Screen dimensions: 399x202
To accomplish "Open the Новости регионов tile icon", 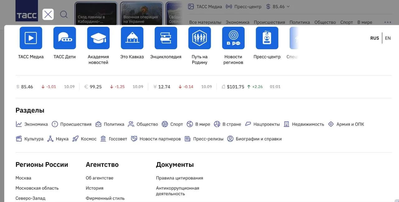I will (x=233, y=38).
